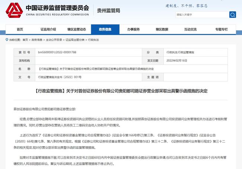Select index number bm56000001/2022-00001788
242x169 pixels.
coord(57,52)
